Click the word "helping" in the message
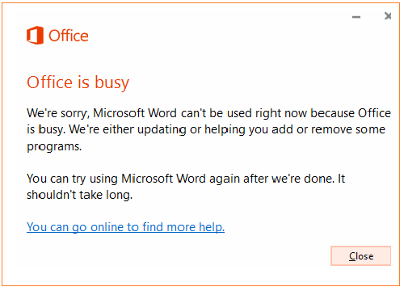404x291 pixels. pyautogui.click(x=225, y=130)
